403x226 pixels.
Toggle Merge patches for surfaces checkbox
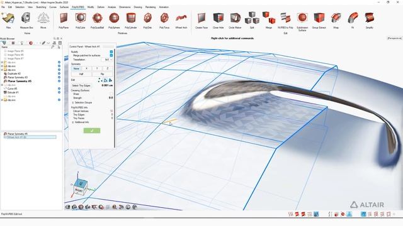111,55
